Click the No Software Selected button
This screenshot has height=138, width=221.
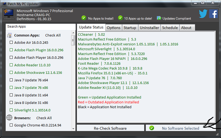[181, 128]
